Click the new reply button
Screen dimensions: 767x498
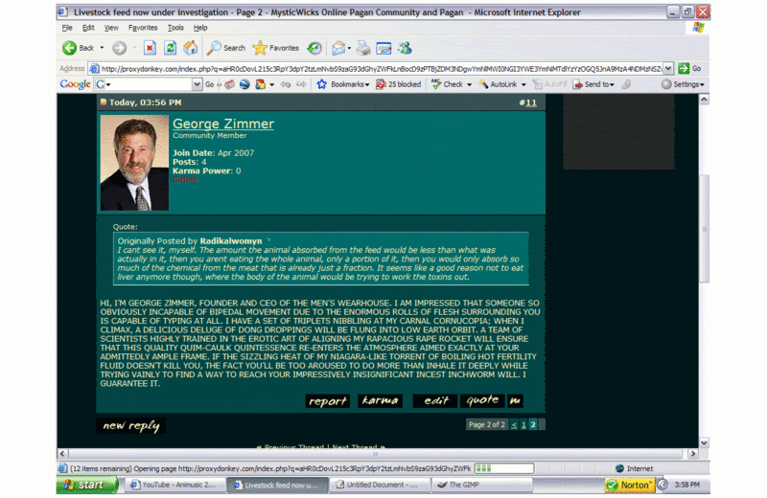pyautogui.click(x=130, y=425)
